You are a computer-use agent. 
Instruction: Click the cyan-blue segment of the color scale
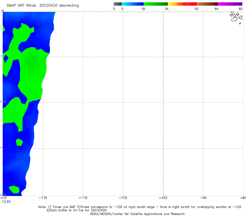(133, 4)
